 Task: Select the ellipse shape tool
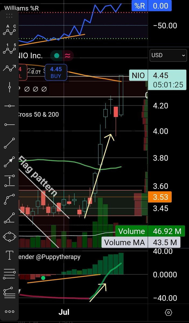coord(9,237)
